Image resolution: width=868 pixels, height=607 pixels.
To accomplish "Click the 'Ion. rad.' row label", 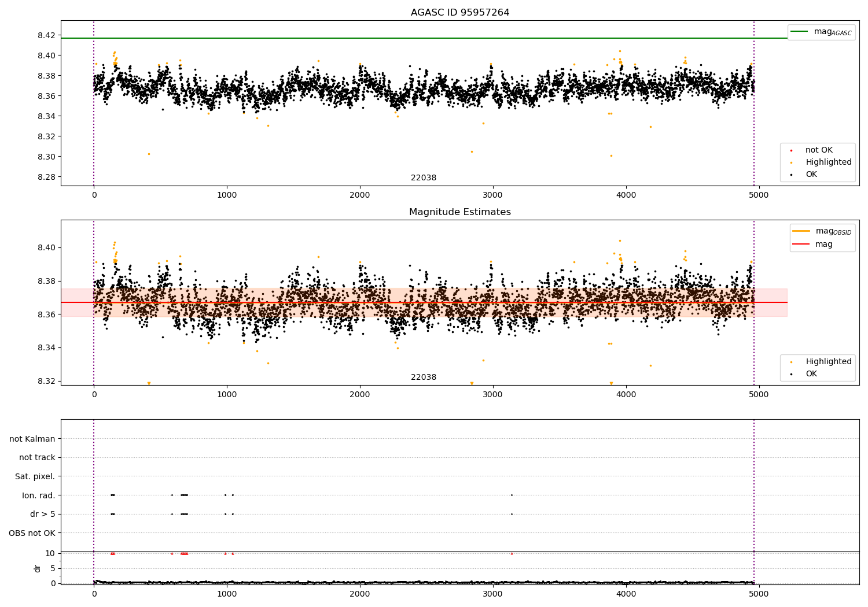I will coord(39,496).
